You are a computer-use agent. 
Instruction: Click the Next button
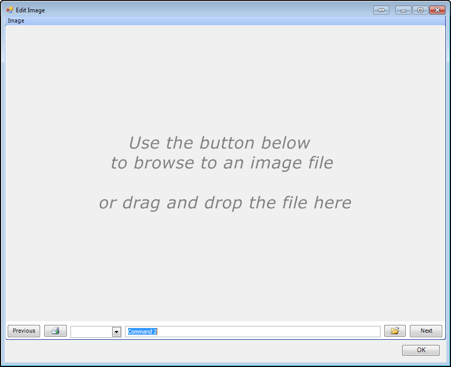pos(426,331)
